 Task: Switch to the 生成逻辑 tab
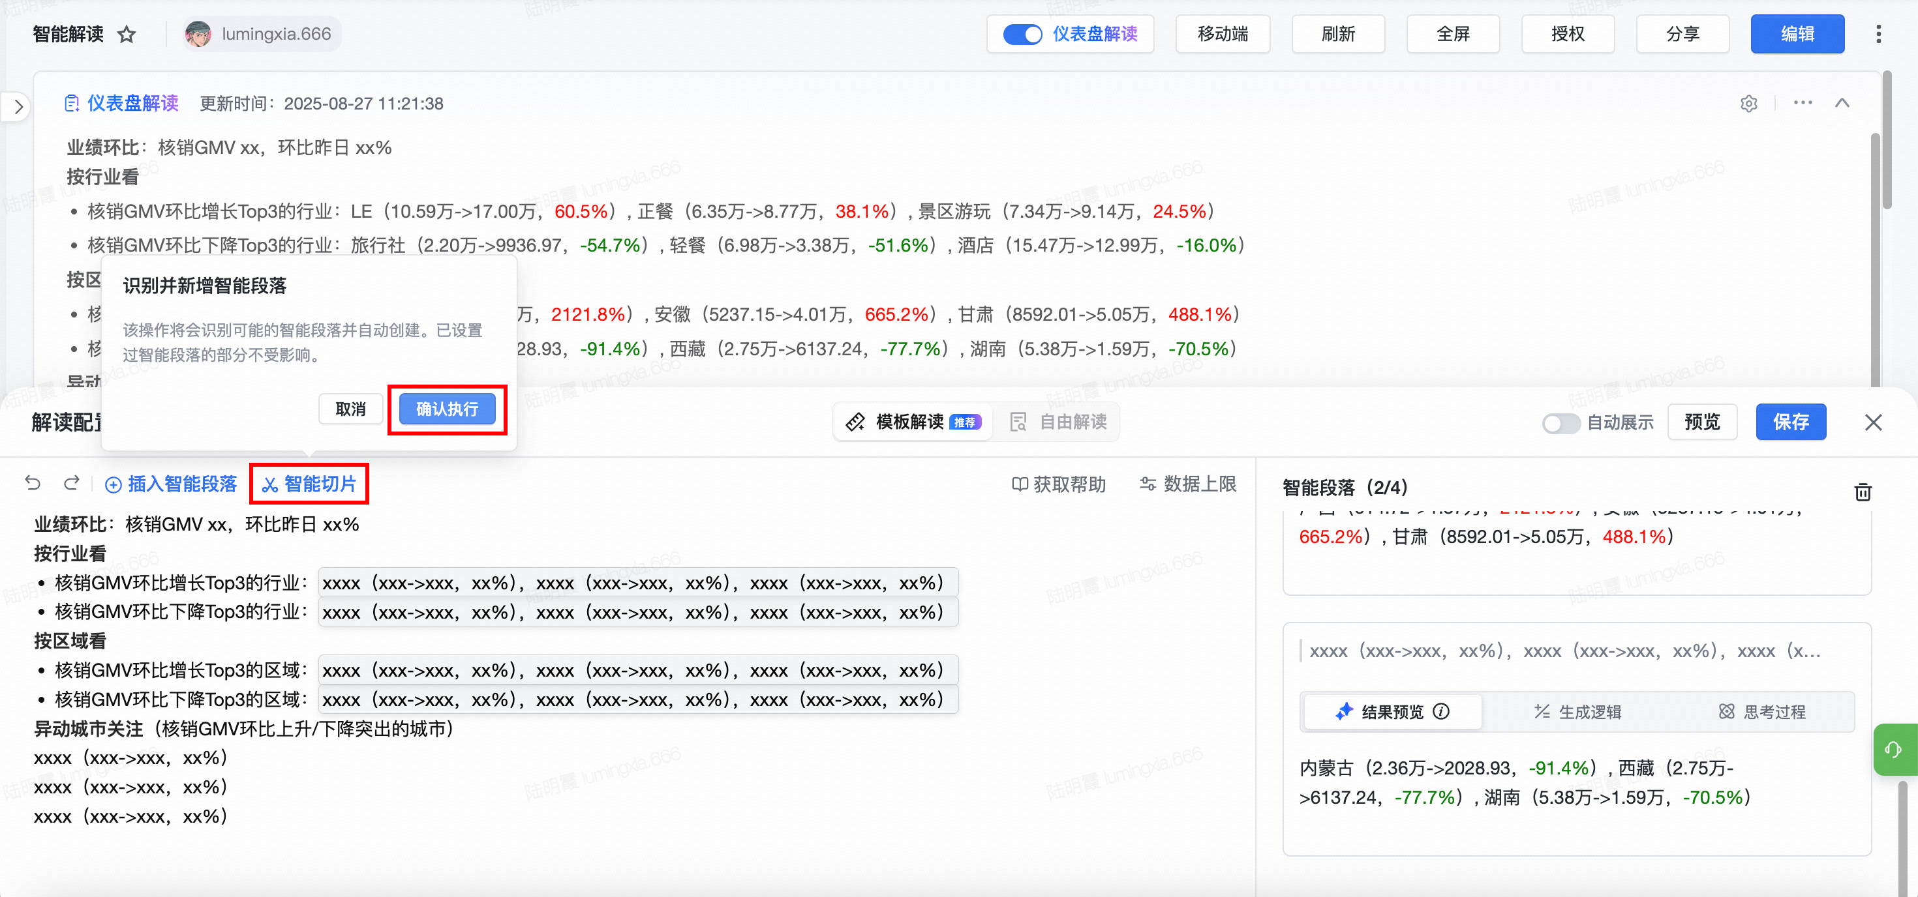[x=1577, y=712]
